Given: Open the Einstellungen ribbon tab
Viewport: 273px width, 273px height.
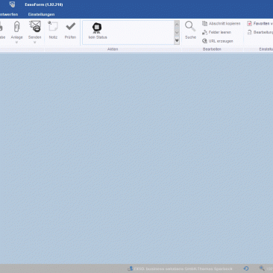Looking at the screenshot, I should coord(41,14).
